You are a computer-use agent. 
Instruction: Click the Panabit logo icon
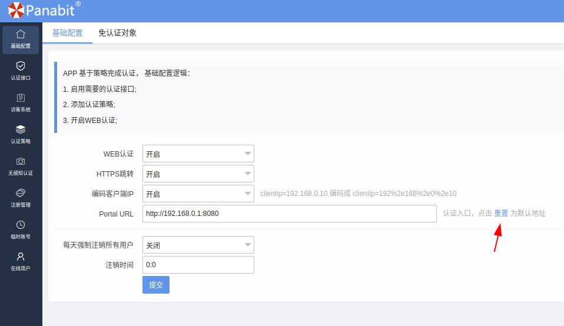coord(16,10)
